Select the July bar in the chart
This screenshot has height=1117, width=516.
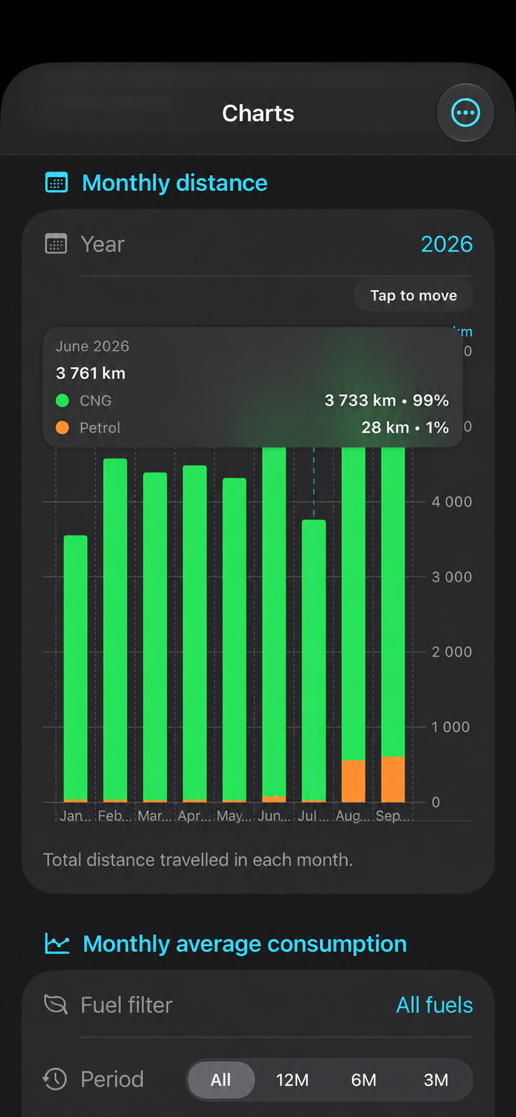313,661
